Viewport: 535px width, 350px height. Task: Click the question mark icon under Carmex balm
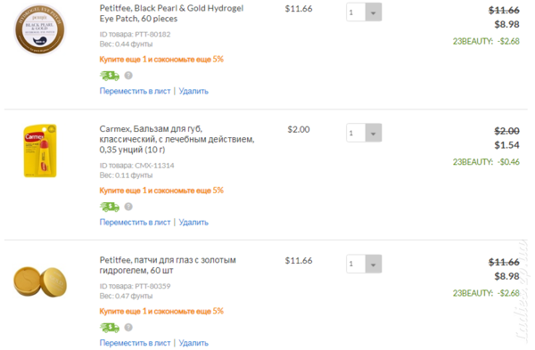point(128,207)
